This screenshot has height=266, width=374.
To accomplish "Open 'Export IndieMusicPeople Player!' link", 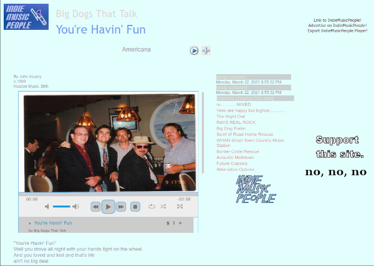I will pyautogui.click(x=337, y=31).
